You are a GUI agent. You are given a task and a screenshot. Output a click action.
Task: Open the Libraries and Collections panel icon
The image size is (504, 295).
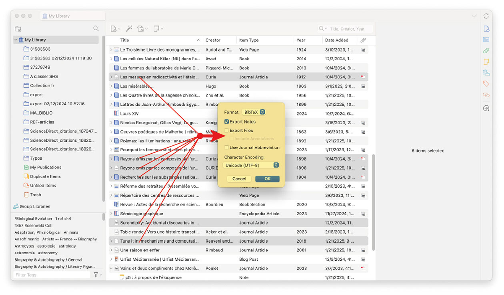tap(486, 73)
